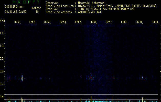
Task: Click the A504HB(yagi 4el) antenna text
Action: (90, 12)
